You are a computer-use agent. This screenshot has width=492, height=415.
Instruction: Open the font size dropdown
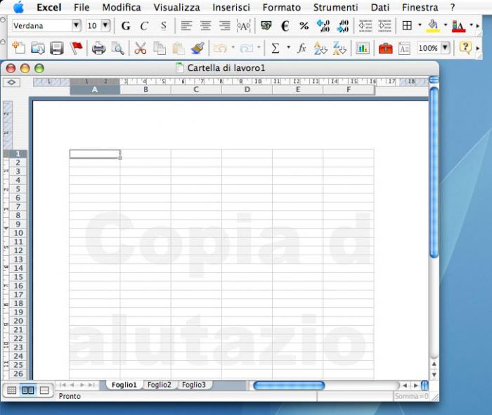point(106,25)
